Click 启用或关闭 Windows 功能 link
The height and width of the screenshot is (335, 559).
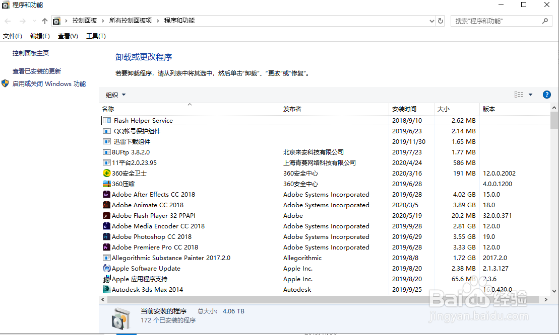(x=48, y=83)
